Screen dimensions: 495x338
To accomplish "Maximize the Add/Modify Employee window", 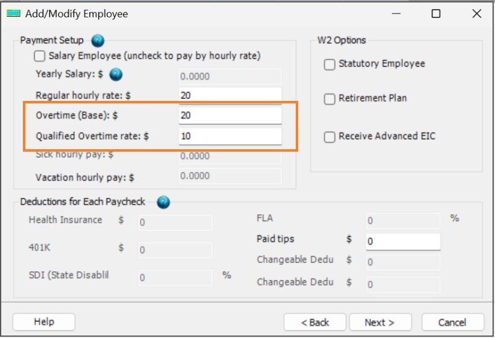I will [x=436, y=14].
